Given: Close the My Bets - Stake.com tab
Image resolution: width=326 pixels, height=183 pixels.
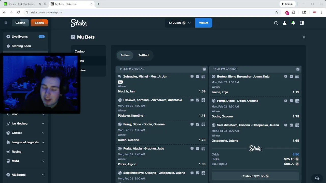Looking at the screenshot, I should click(91, 4).
